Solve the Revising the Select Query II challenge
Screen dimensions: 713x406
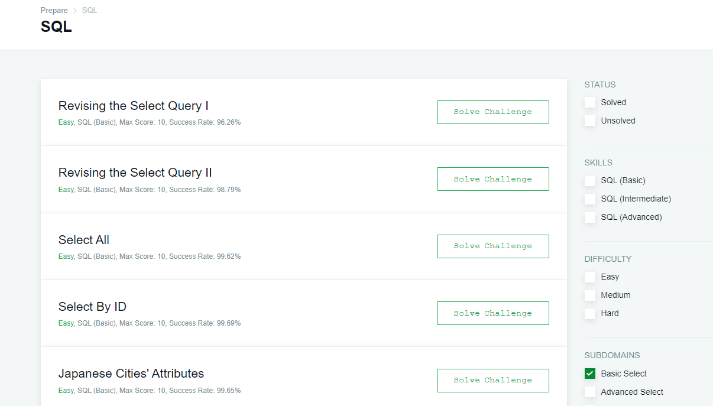[x=492, y=179]
